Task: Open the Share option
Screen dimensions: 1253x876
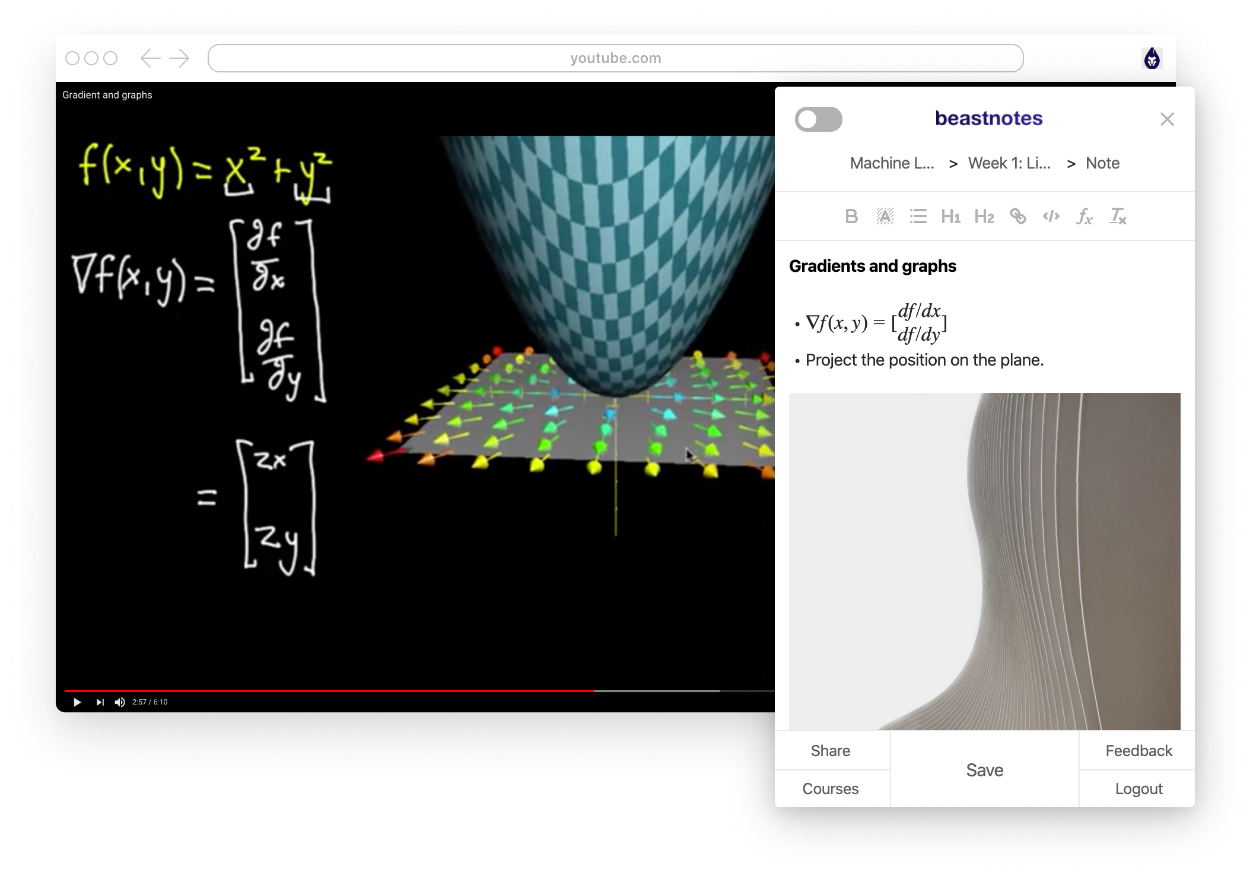Action: pos(830,751)
